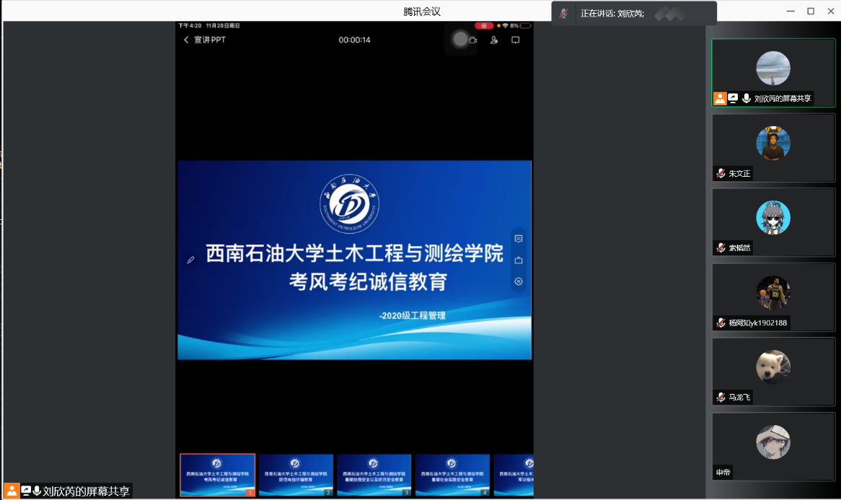This screenshot has width=841, height=500.
Task: Select the 杨阿知yk1902188 participant avatar
Action: tap(773, 293)
